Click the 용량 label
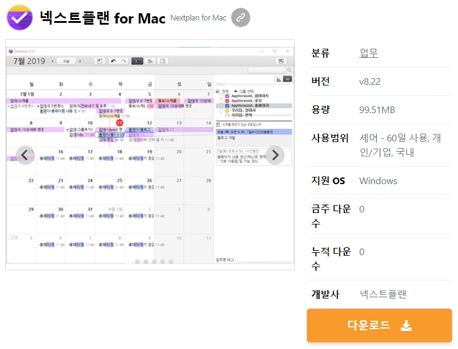Viewport: 458px width, 349px height. pyautogui.click(x=320, y=110)
